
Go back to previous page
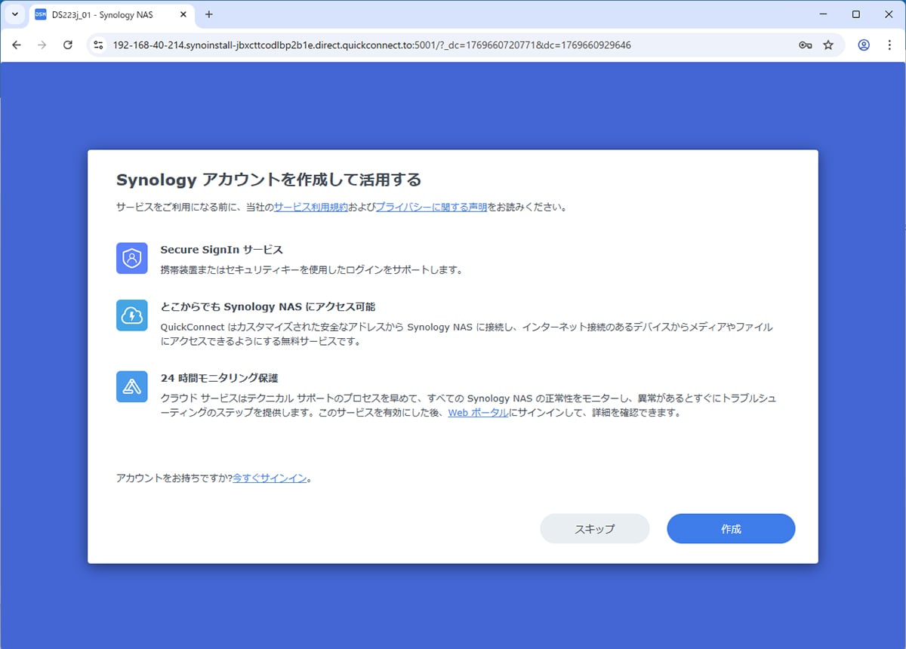click(x=17, y=45)
